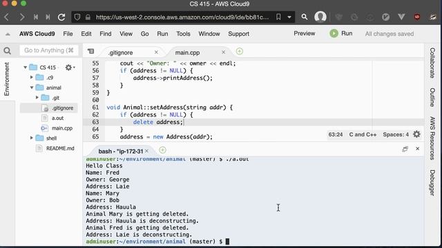Maximize the terminal pane icon
Viewport: 442px width, 248px height.
coord(405,149)
